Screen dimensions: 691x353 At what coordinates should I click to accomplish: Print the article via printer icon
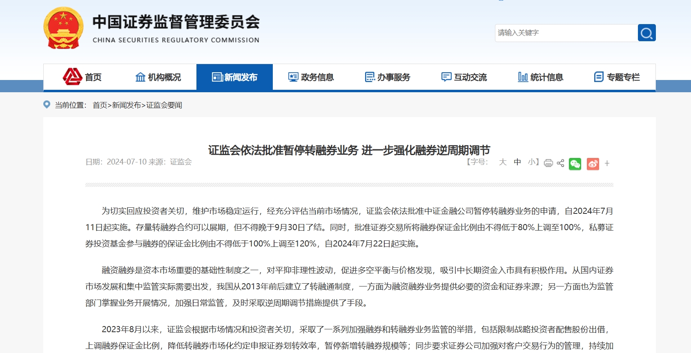[x=548, y=163]
